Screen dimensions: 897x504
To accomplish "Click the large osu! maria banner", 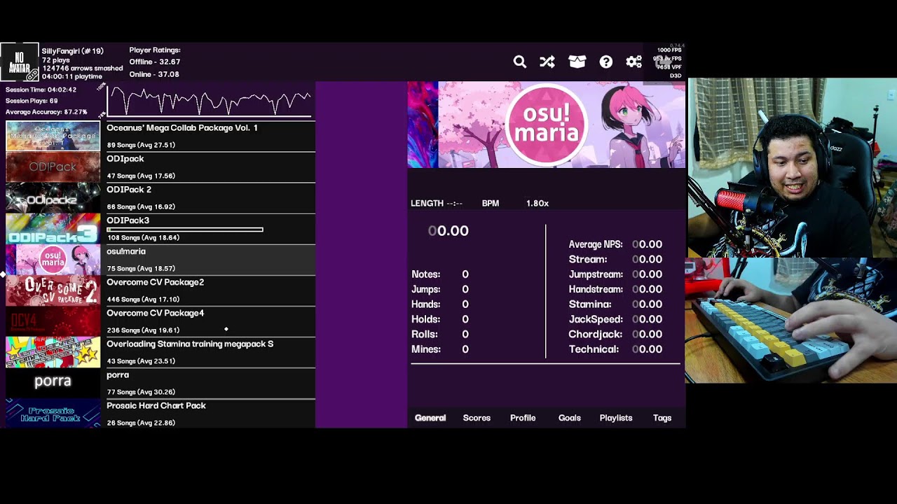I will click(x=547, y=125).
